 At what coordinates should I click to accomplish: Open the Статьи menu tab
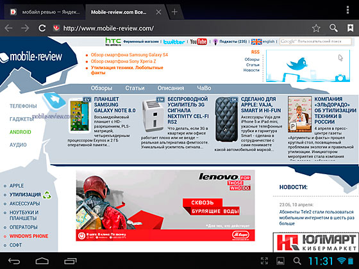[135, 88]
